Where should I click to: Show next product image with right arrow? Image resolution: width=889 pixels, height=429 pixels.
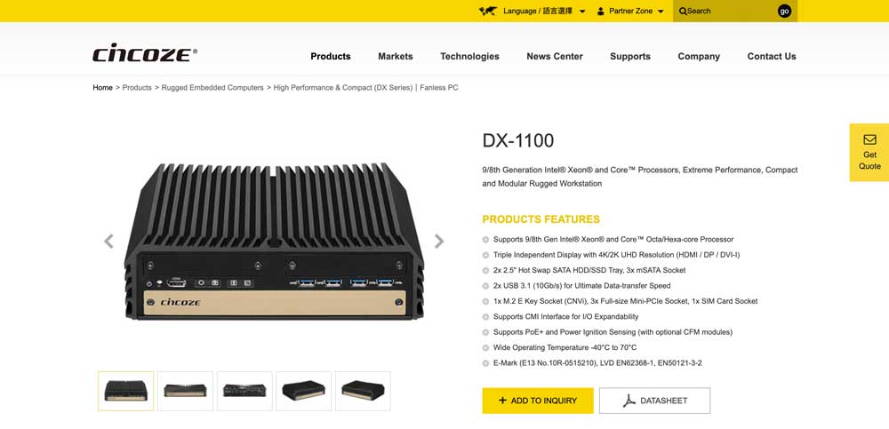pyautogui.click(x=439, y=241)
